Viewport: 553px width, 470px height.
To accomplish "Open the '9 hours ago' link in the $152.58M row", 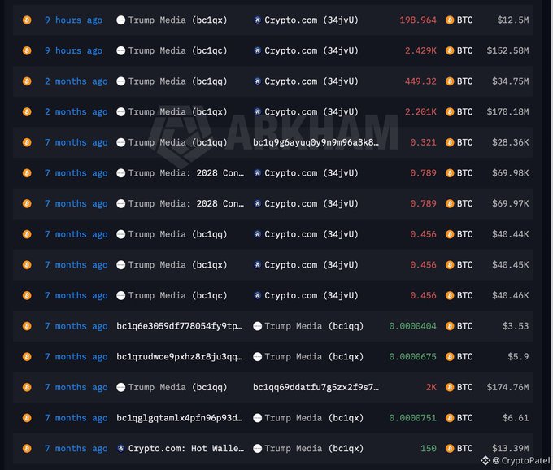I will point(74,50).
